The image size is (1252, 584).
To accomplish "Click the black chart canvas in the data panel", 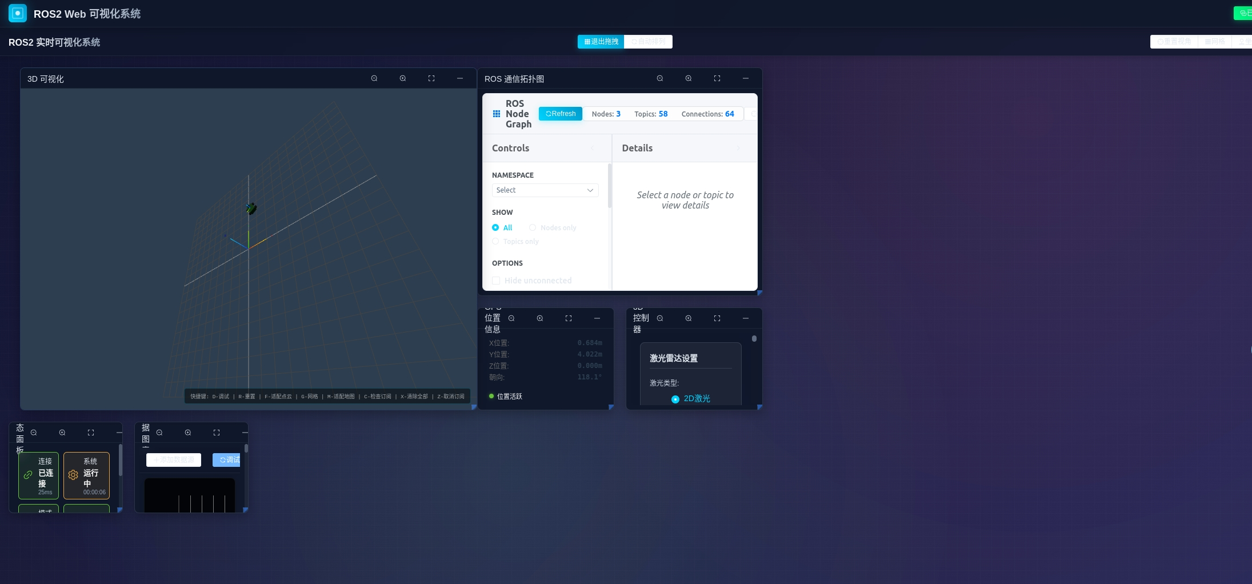I will point(190,495).
